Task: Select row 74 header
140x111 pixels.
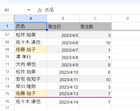Action: [7, 86]
